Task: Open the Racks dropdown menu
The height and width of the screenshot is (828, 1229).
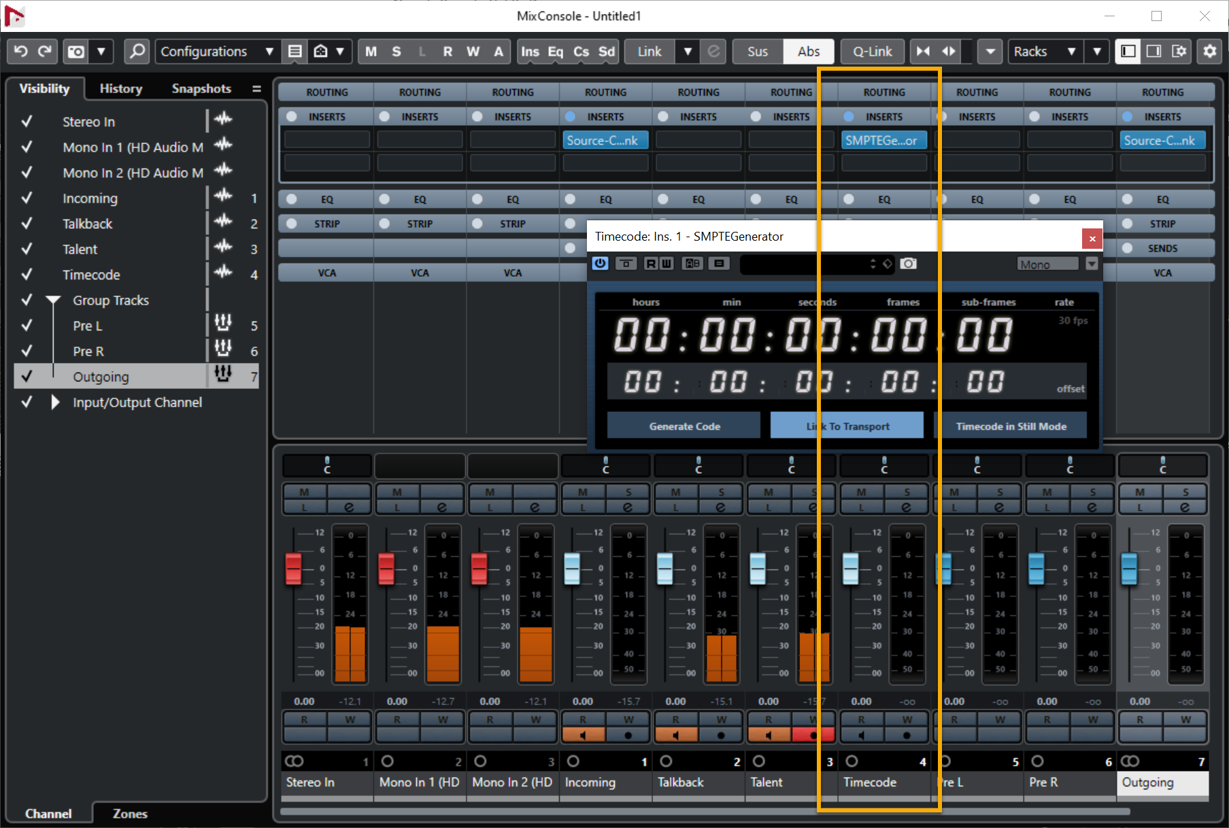Action: point(1044,52)
